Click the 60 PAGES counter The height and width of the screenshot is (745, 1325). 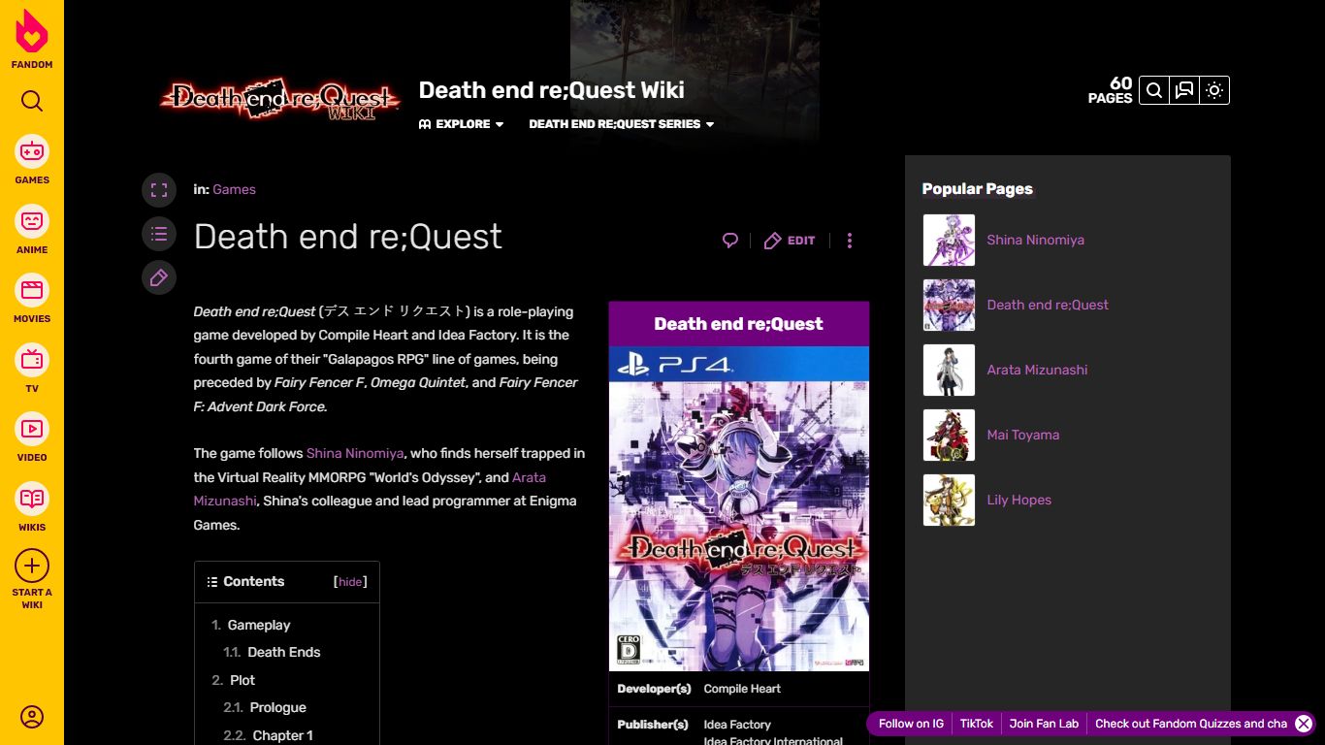point(1111,90)
